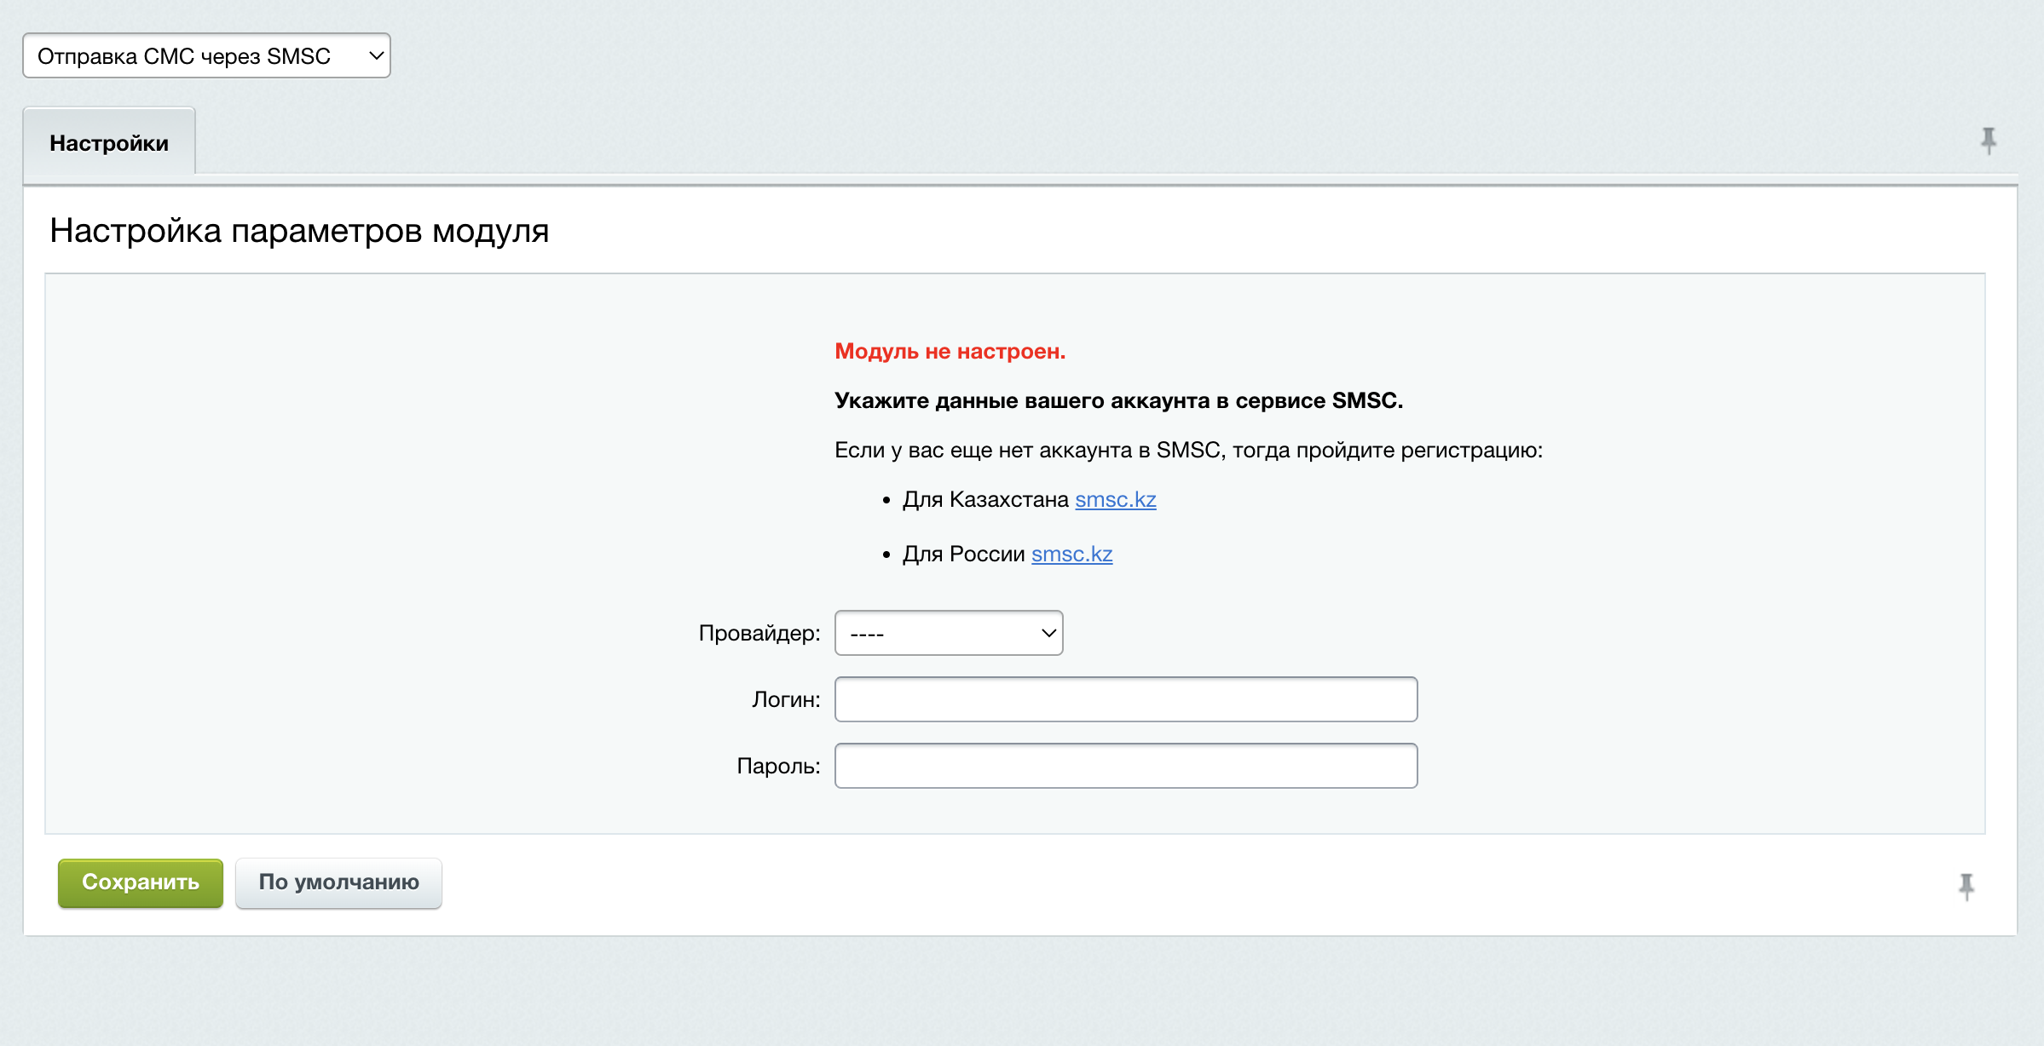
Task: Click the 'Настройка параметров модуля' heading
Action: tap(298, 231)
